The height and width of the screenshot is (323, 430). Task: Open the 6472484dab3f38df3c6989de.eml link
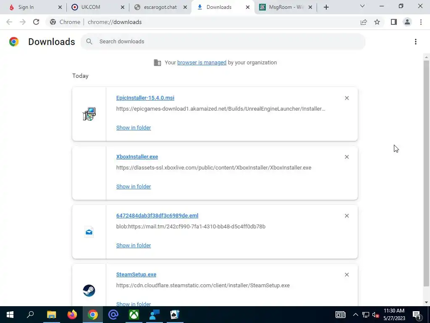tap(157, 216)
